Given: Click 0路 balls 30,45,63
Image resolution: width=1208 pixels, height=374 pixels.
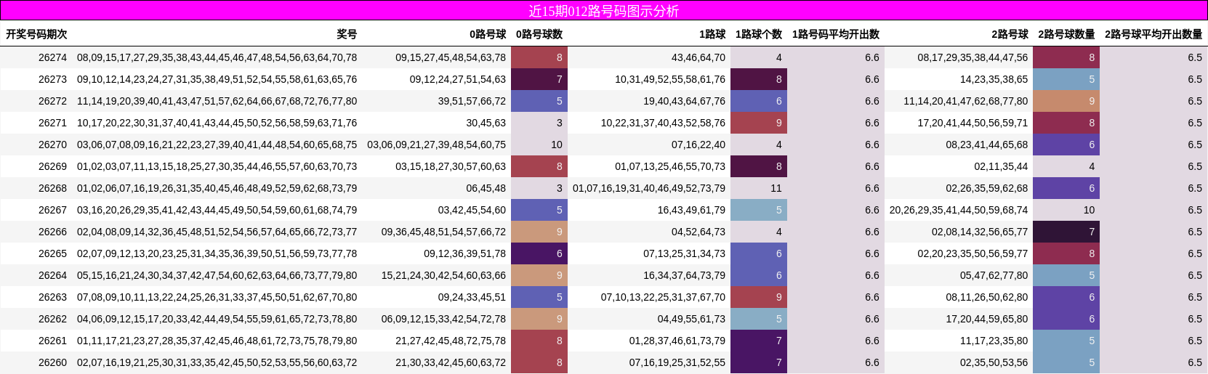Looking at the screenshot, I should [x=486, y=123].
